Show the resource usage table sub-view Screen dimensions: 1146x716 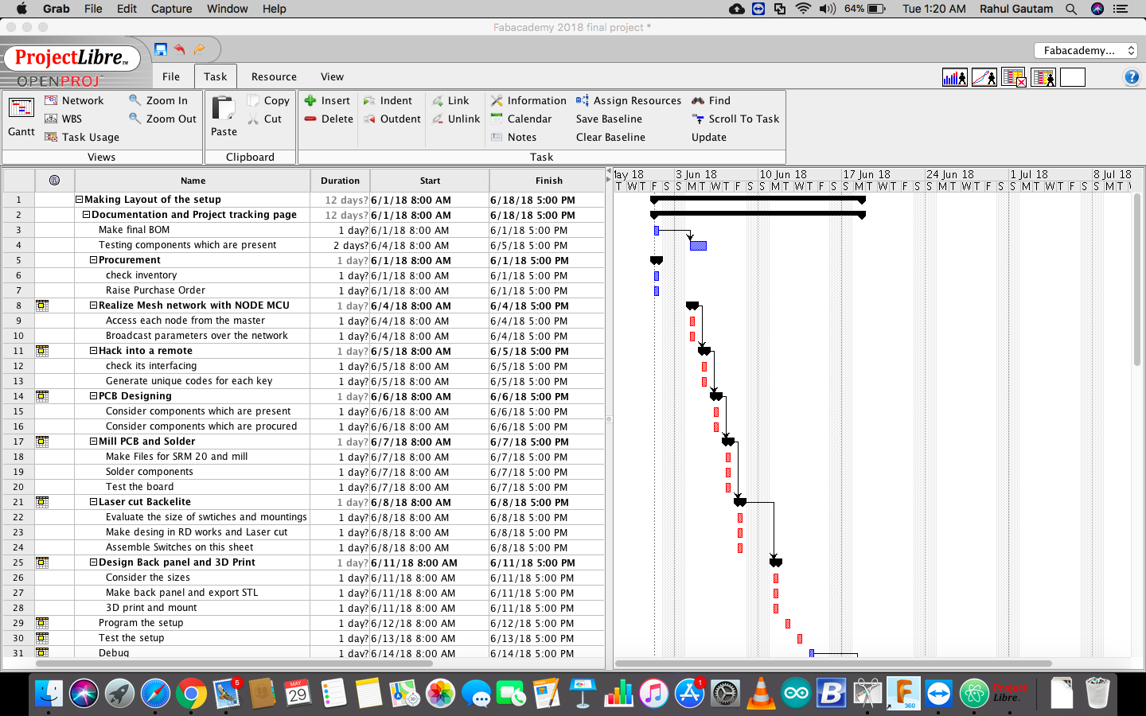click(1043, 77)
